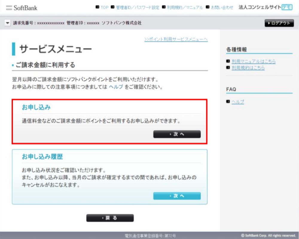Open the ポイント利用サービスメニューへ link
Image resolution: width=299 pixels, height=239 pixels.
tap(176, 39)
